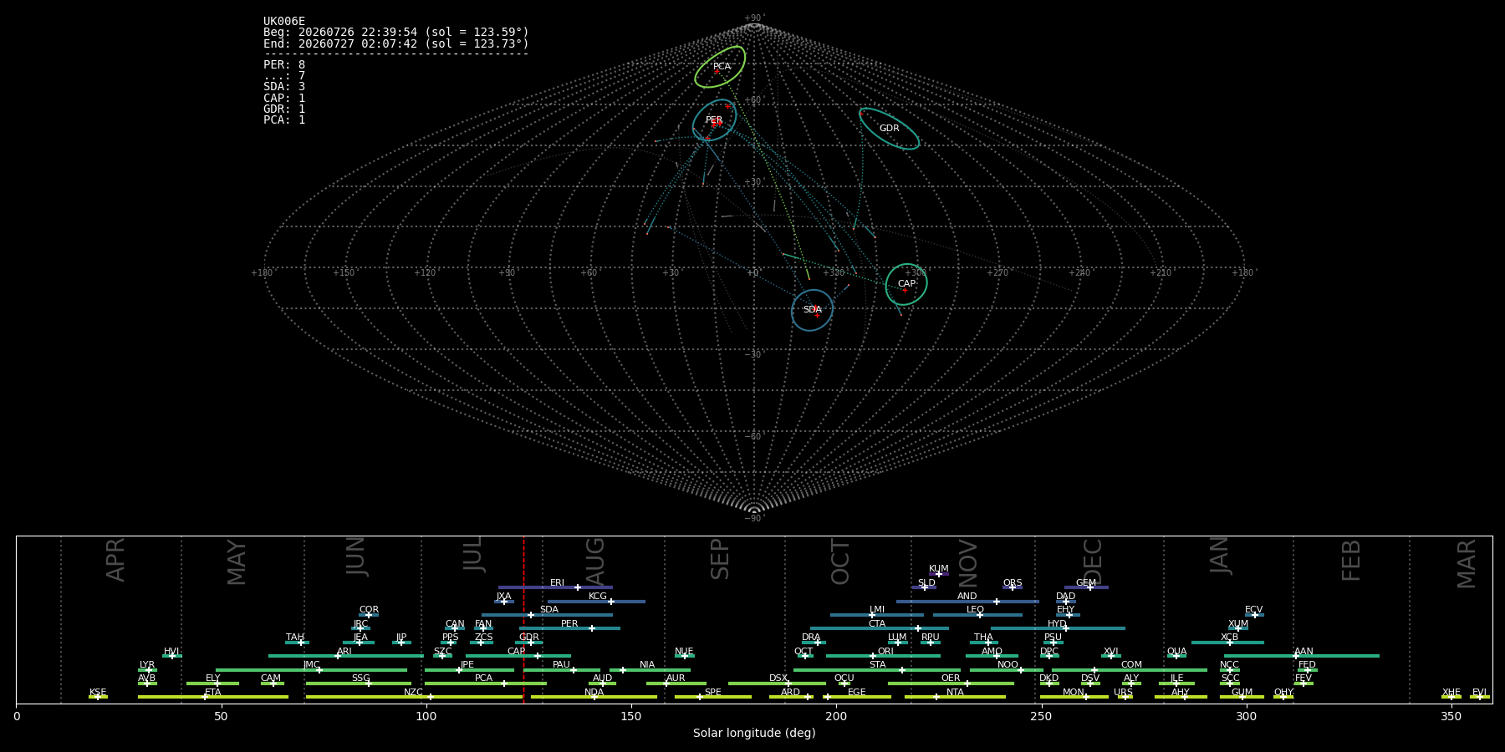Click the LYR shower marker in the timeline
This screenshot has width=1505, height=752.
tap(148, 669)
